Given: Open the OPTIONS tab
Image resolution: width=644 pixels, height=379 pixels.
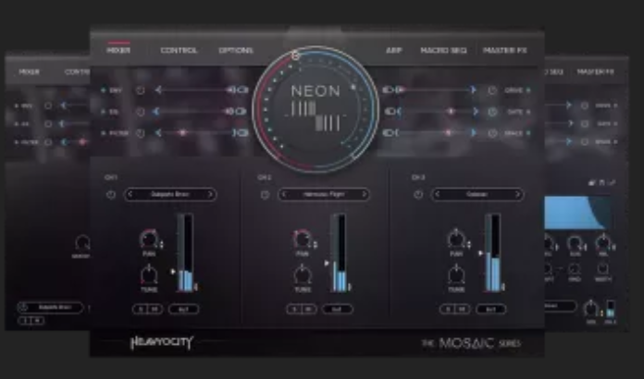Looking at the screenshot, I should [236, 51].
